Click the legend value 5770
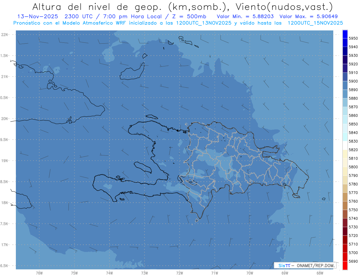The height and width of the screenshot is (277, 359). [353, 192]
